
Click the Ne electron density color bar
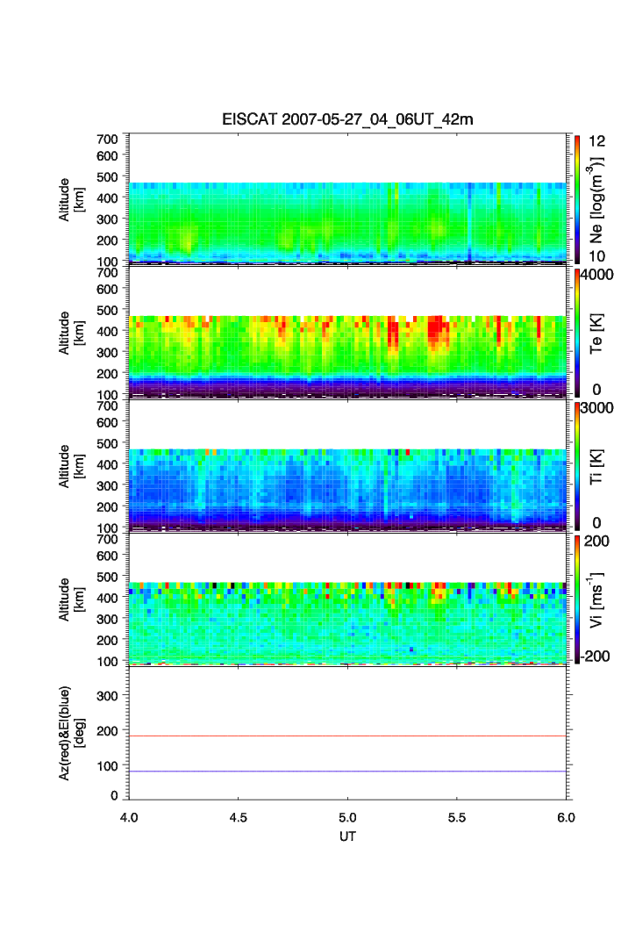click(578, 198)
